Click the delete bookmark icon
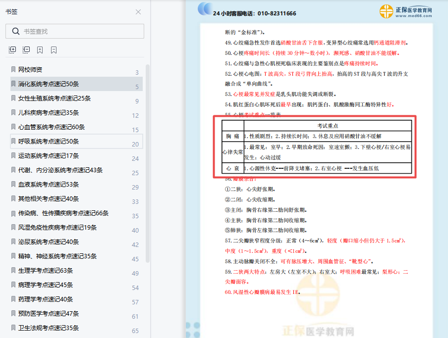 tap(54, 49)
